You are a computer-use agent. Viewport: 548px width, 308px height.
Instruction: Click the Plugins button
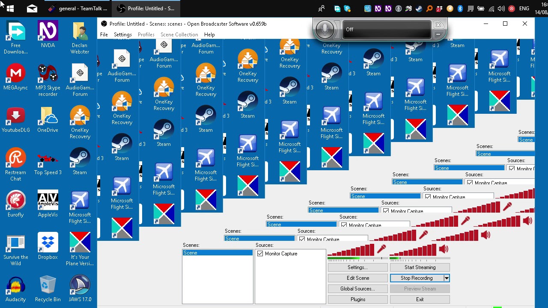[x=358, y=299]
